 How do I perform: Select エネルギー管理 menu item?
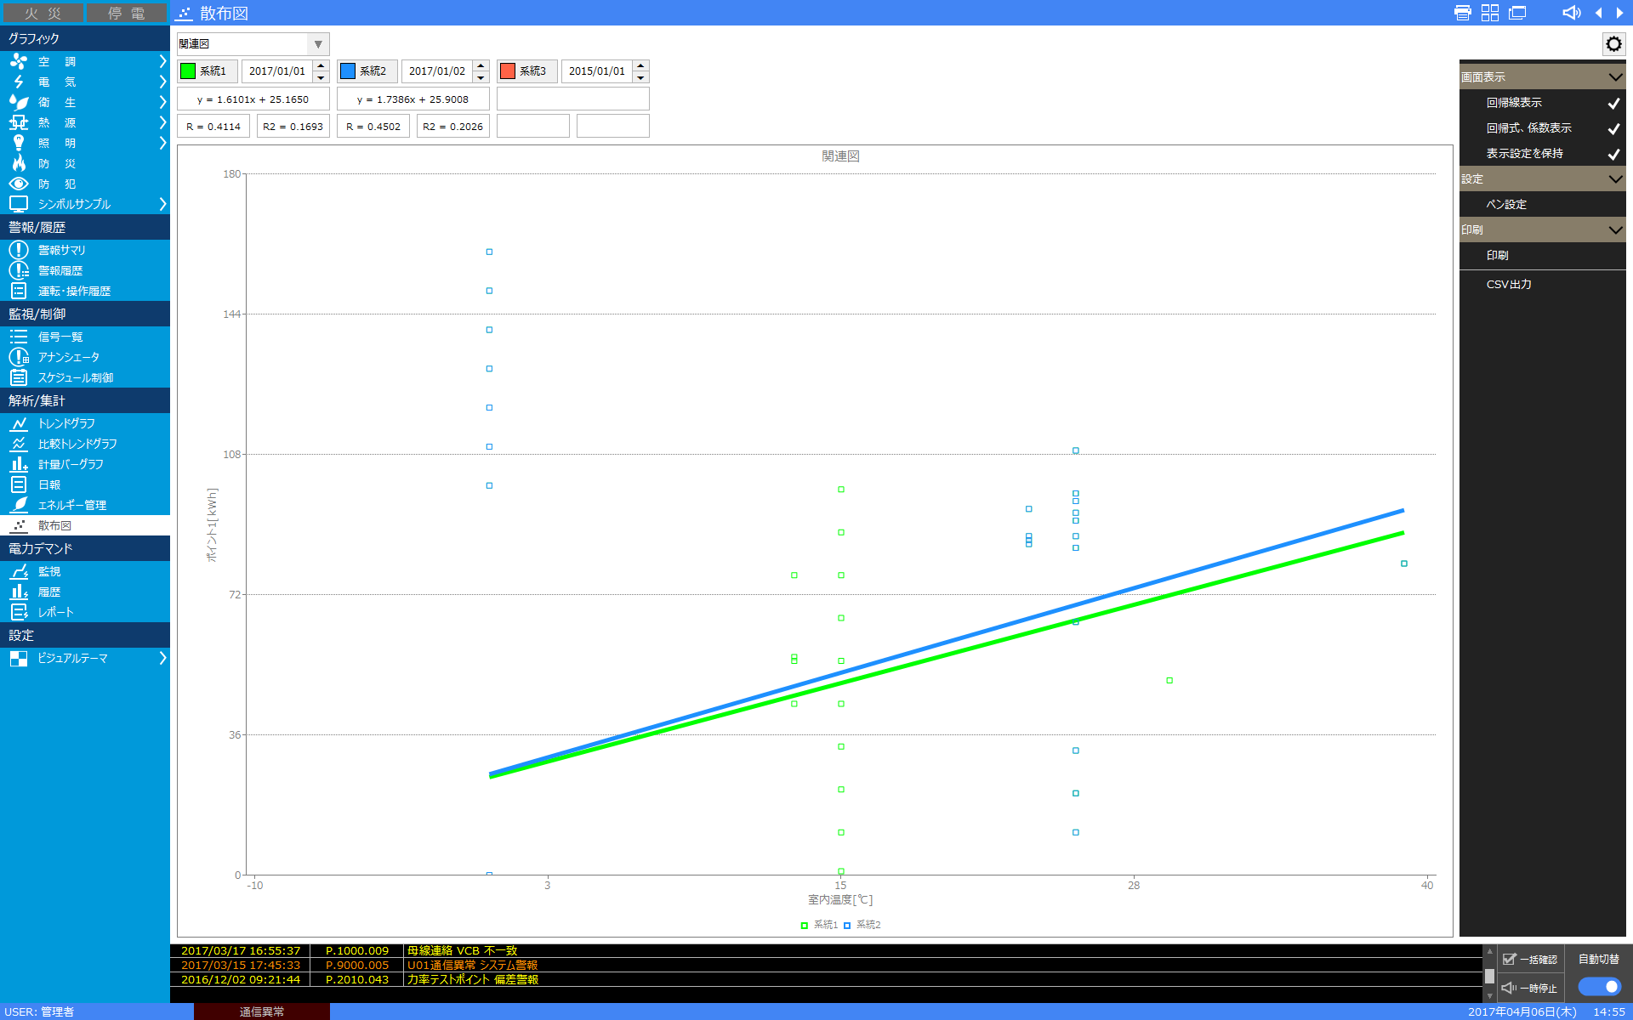(71, 505)
